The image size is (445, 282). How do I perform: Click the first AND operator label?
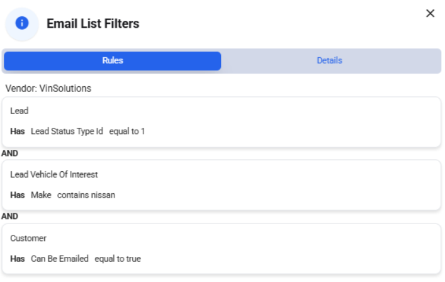9,153
